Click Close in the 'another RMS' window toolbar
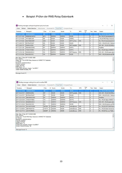Screen dimensions: 122x173 19,85
